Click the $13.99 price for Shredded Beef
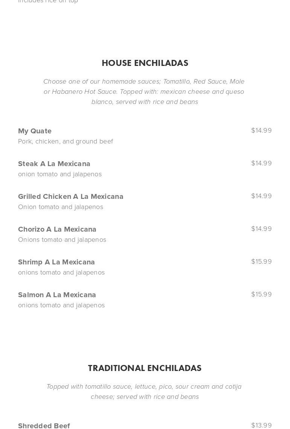Screen dimensions: 290x429 [261, 425]
